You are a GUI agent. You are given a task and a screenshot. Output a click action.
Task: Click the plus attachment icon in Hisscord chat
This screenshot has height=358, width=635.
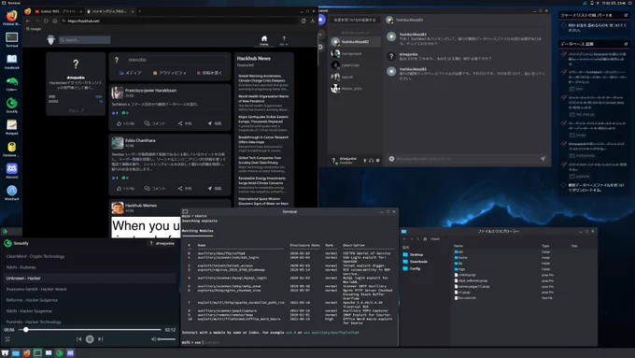click(x=391, y=159)
